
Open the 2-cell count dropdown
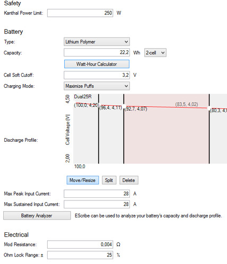pos(155,52)
